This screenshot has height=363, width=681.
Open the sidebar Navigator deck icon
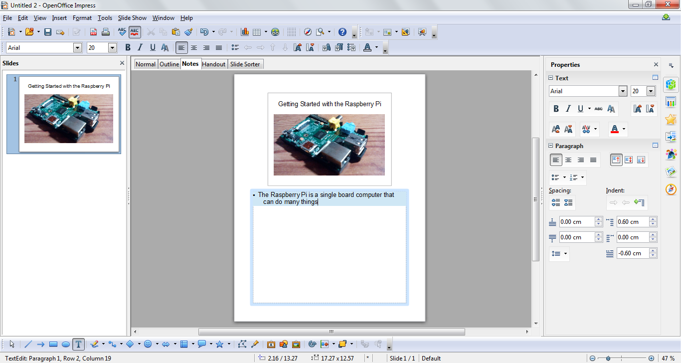click(x=671, y=189)
